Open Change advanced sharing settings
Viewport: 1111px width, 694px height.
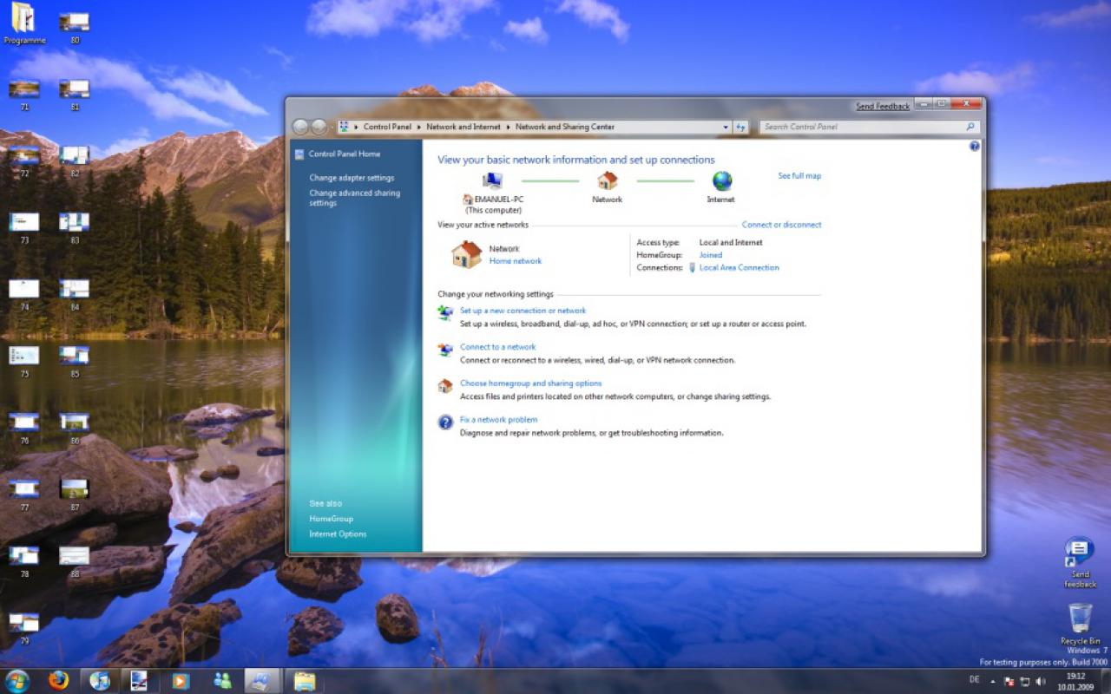tap(355, 198)
